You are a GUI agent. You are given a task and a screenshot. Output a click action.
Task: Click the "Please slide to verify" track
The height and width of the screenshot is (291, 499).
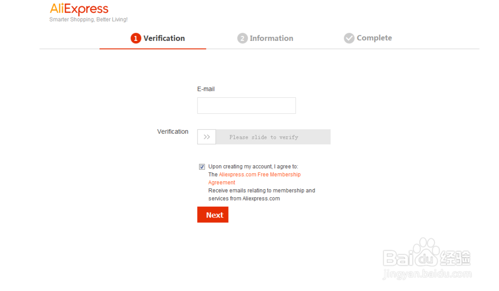pyautogui.click(x=272, y=137)
